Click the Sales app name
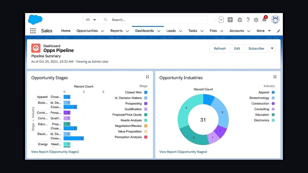This screenshot has width=308, height=173. (x=47, y=31)
